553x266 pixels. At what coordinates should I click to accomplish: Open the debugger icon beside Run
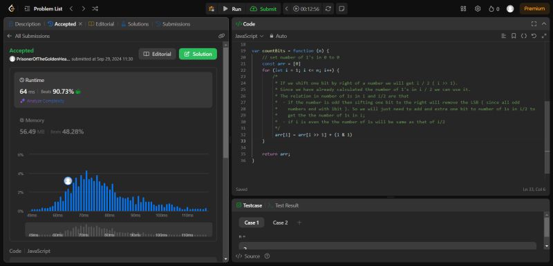point(212,9)
